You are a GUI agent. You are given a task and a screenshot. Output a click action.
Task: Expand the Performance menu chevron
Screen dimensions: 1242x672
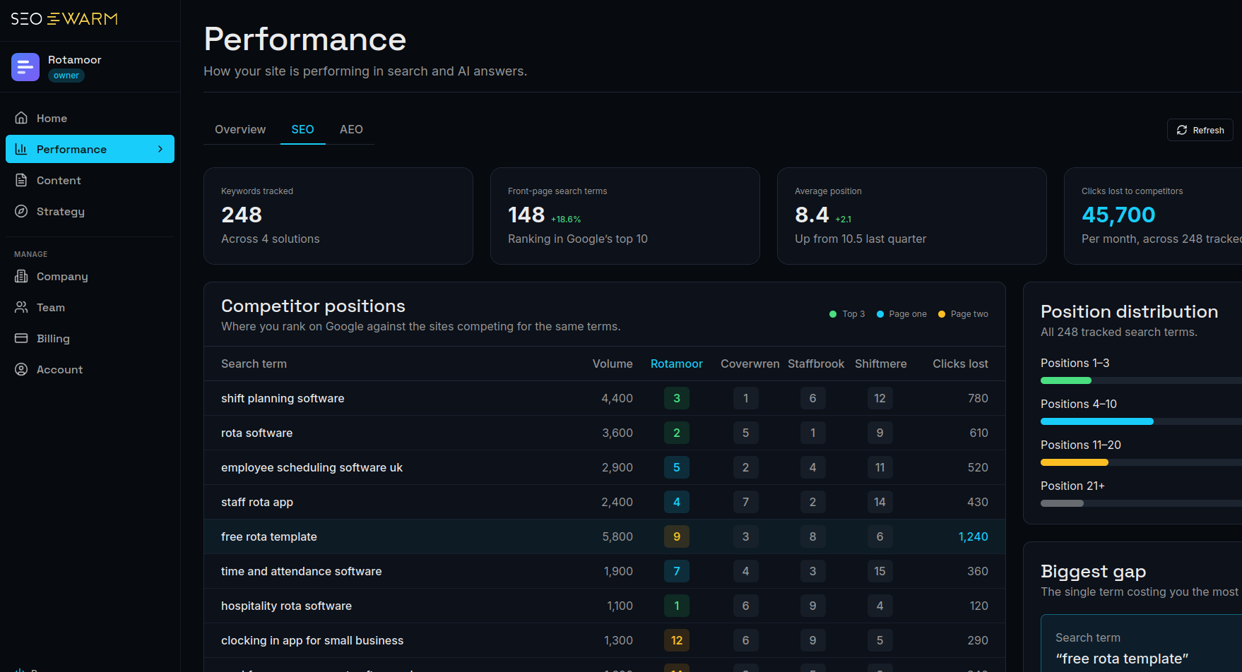pos(160,149)
